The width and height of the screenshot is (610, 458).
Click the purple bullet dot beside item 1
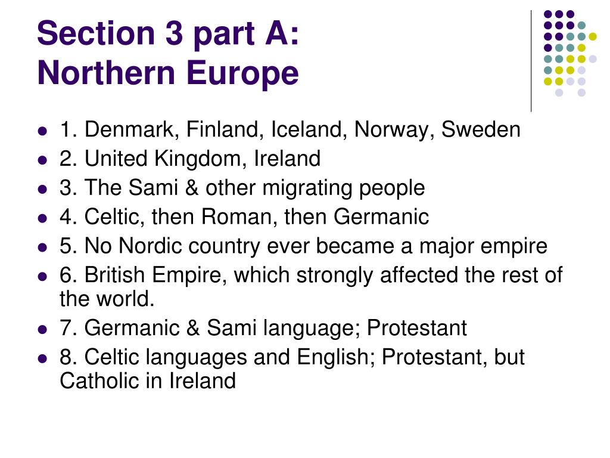[x=42, y=131]
